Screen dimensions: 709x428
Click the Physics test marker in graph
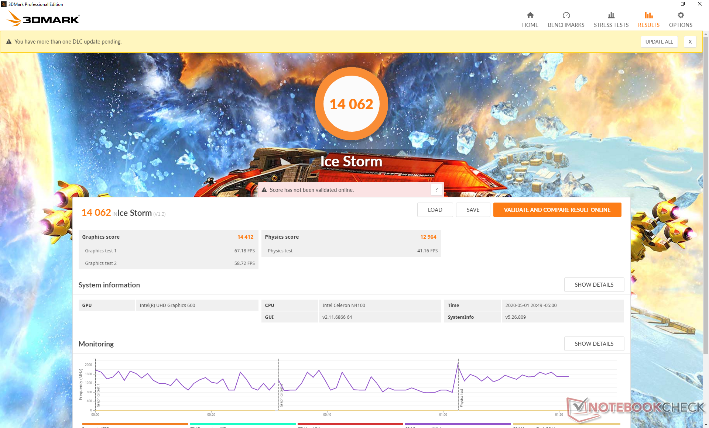click(x=461, y=398)
